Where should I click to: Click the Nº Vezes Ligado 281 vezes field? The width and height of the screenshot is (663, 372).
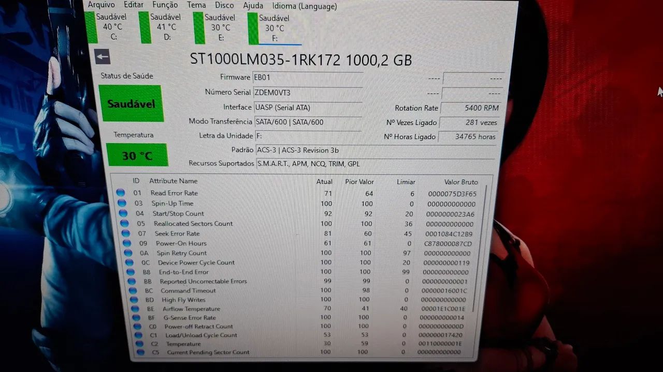coord(470,122)
